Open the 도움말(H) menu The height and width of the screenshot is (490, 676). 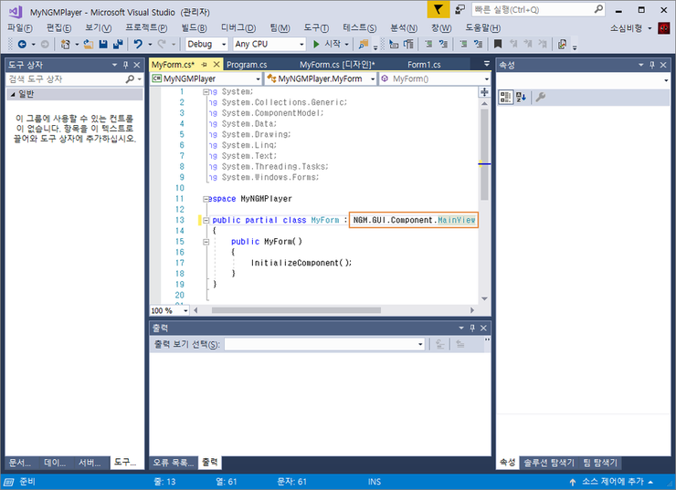pos(483,28)
